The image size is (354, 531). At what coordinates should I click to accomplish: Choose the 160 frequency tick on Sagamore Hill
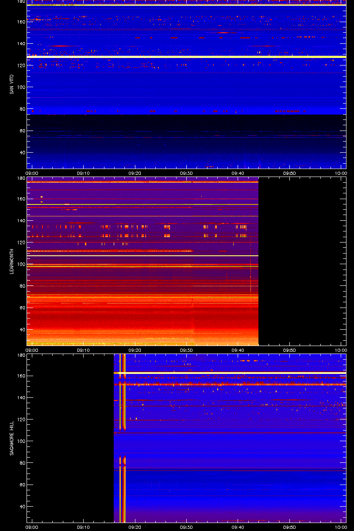coord(20,376)
